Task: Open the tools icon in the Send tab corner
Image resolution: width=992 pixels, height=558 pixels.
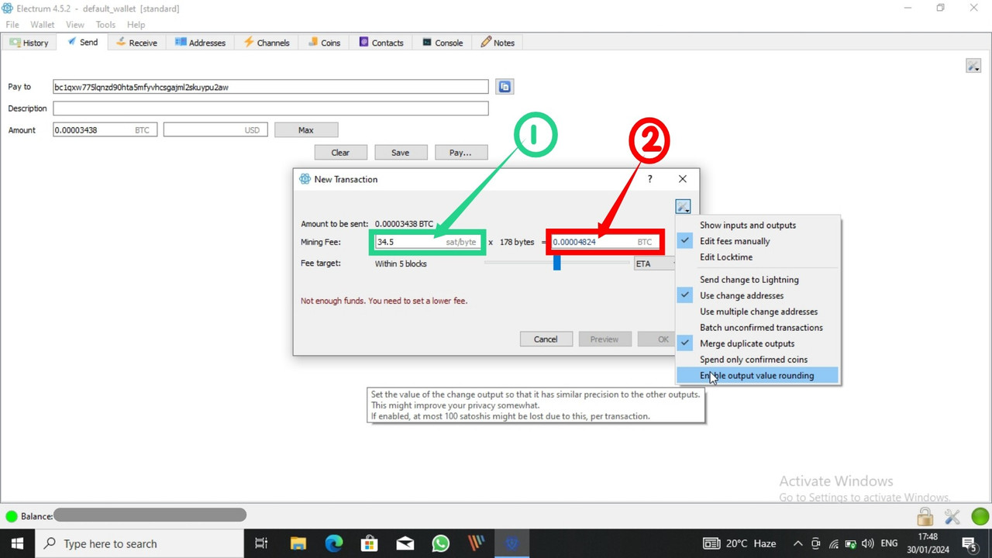Action: [973, 66]
